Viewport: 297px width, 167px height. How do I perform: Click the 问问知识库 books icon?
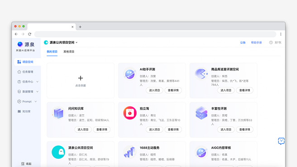(58, 113)
